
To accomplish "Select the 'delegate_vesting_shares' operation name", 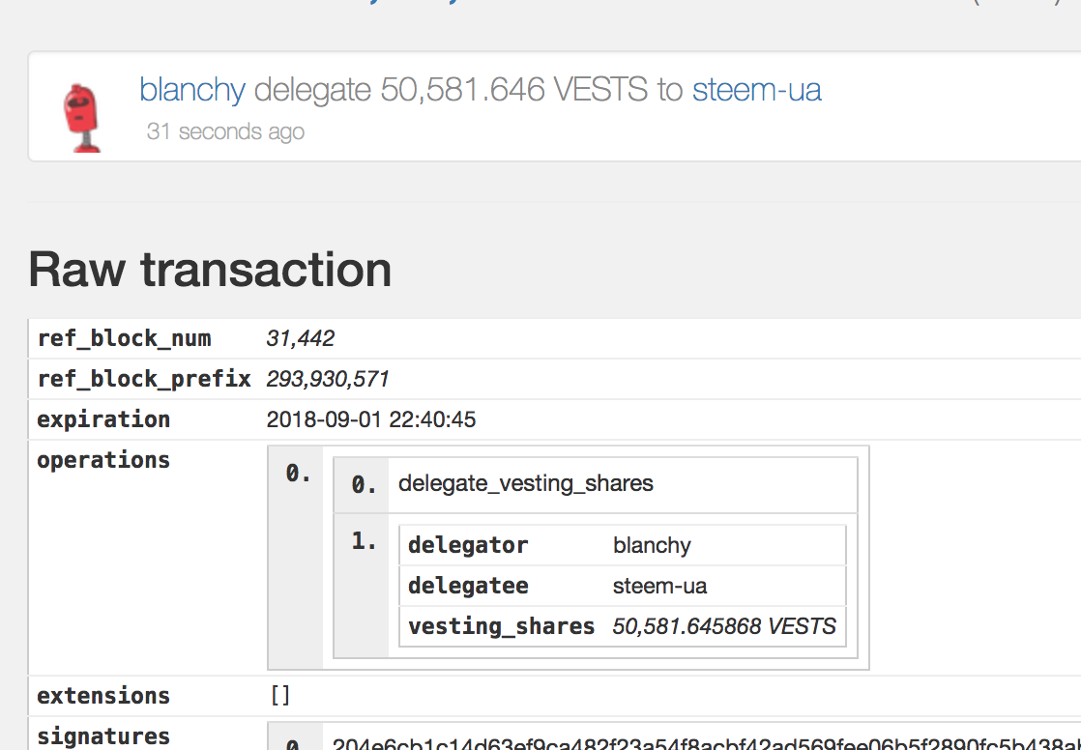I will pos(526,483).
